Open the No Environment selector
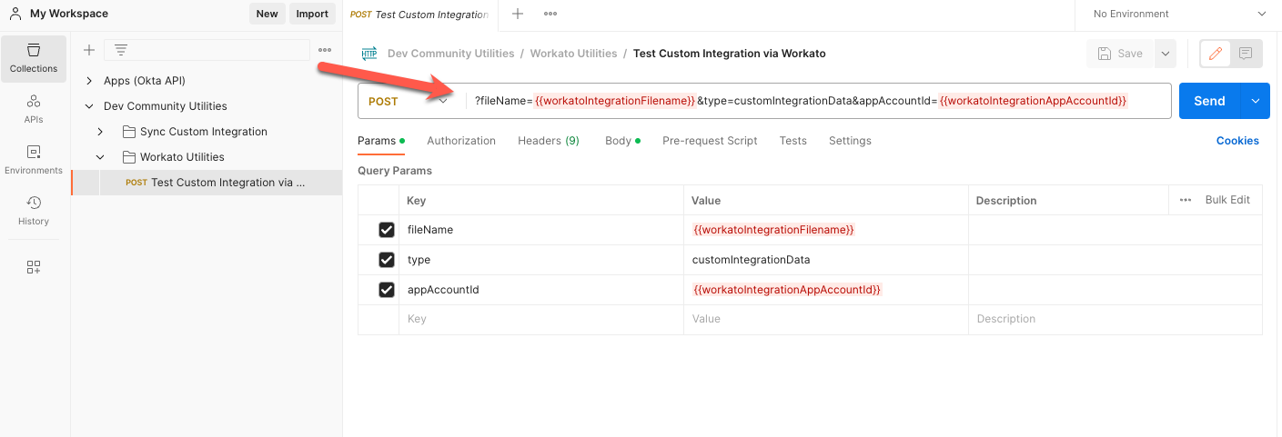This screenshot has width=1282, height=437. 1178,14
